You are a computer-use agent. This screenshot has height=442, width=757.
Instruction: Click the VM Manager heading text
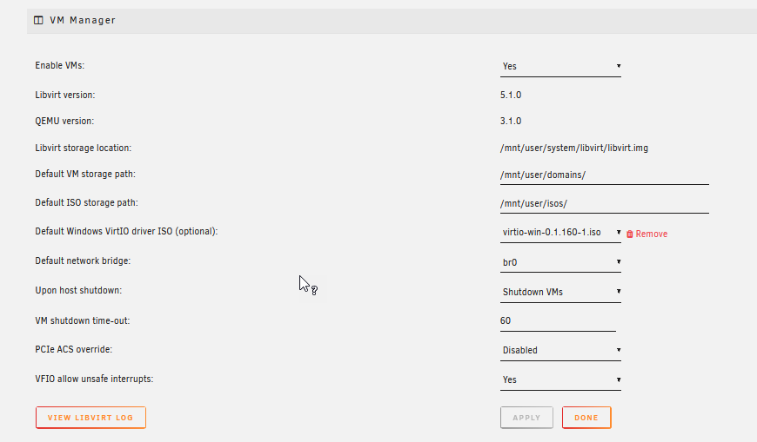tap(83, 20)
